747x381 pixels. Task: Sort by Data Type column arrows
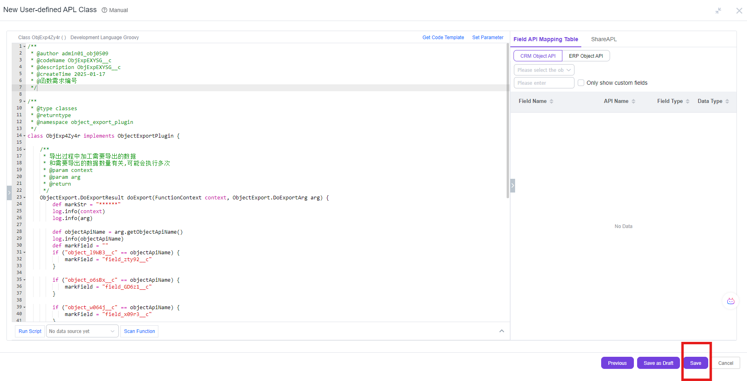tap(727, 101)
